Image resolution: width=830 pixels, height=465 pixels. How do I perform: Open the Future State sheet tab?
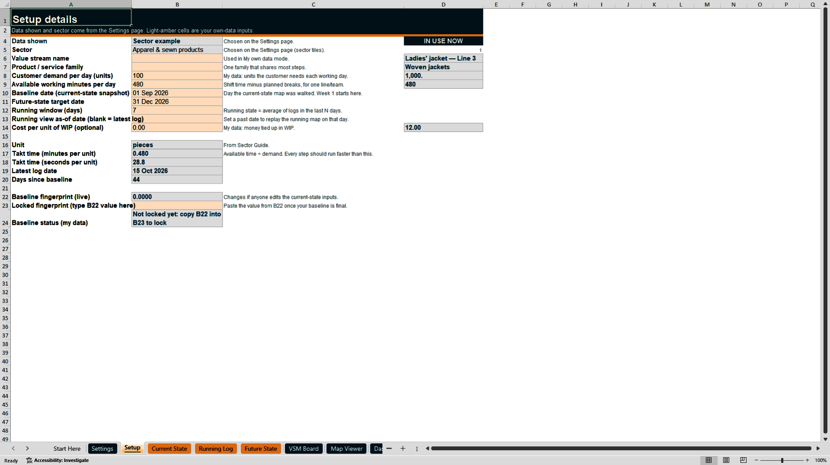point(261,449)
